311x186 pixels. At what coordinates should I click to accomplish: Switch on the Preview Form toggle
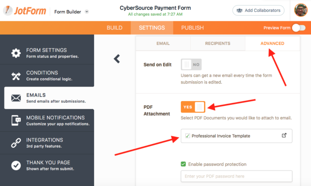[x=299, y=28]
